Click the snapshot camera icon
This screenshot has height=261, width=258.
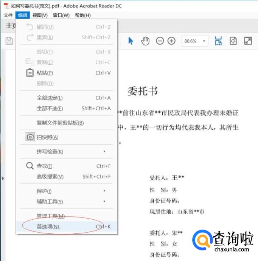click(30, 137)
